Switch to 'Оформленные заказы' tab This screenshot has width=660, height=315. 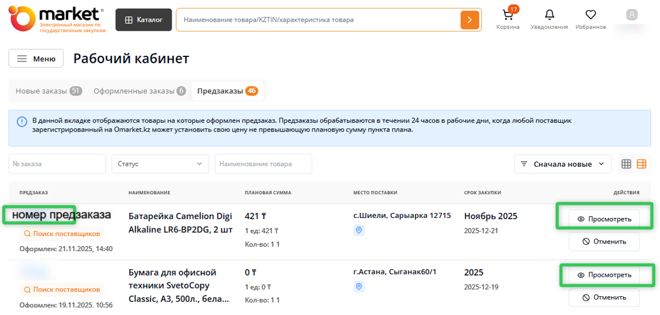pos(139,91)
